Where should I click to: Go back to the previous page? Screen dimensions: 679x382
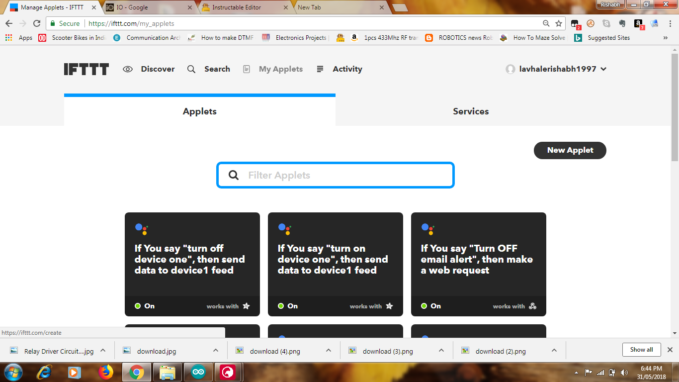pos(9,23)
